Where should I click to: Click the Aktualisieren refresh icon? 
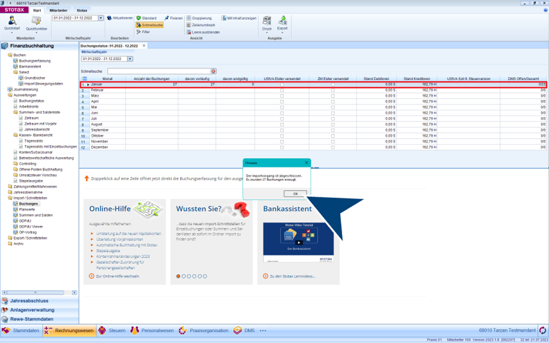109,18
